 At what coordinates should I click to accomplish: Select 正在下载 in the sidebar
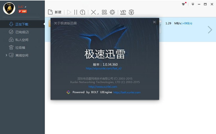pyautogui.click(x=22, y=24)
